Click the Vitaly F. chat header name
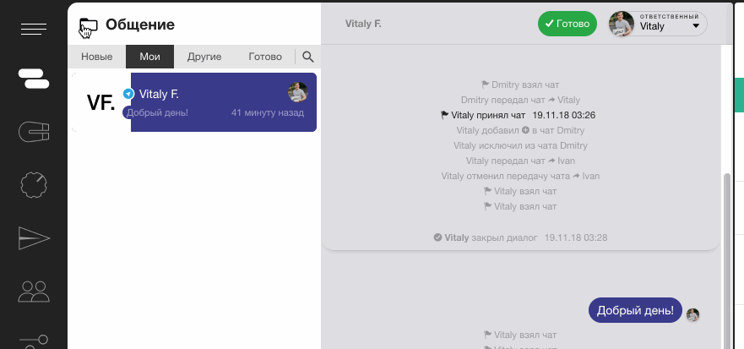Image resolution: width=744 pixels, height=349 pixels. pos(363,24)
